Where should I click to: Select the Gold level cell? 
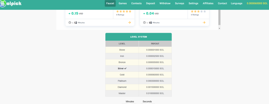tap(122, 75)
